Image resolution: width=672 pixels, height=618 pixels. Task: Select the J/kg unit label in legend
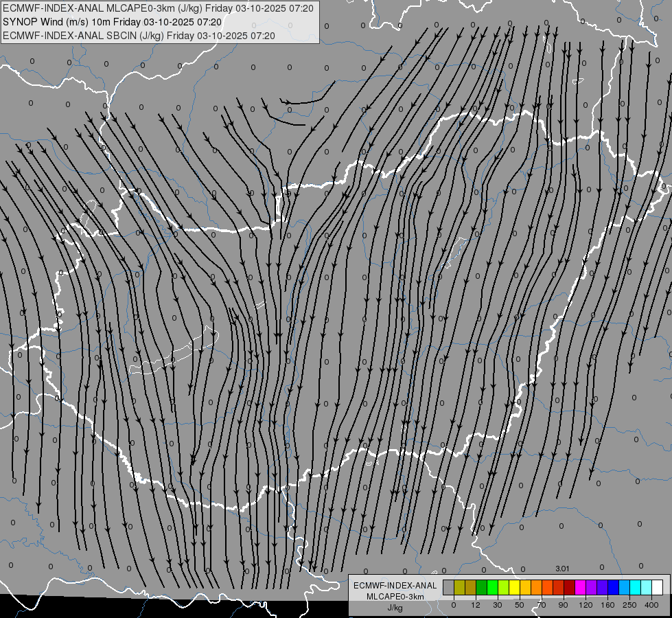pos(395,608)
